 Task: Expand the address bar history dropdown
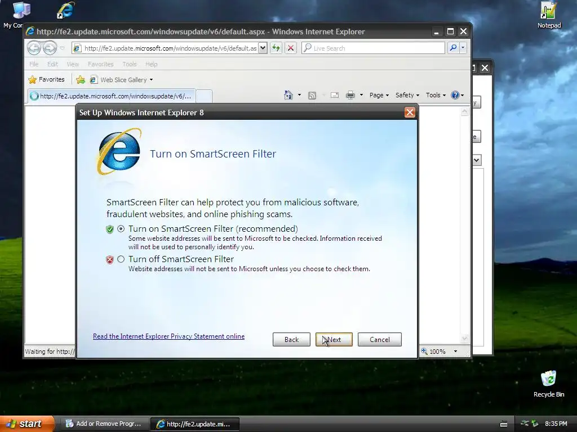coord(263,48)
